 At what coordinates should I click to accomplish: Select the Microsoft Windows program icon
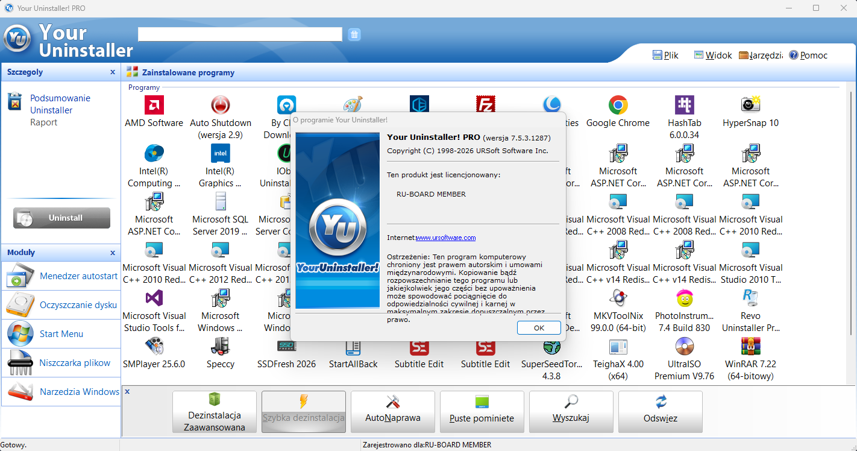[220, 298]
